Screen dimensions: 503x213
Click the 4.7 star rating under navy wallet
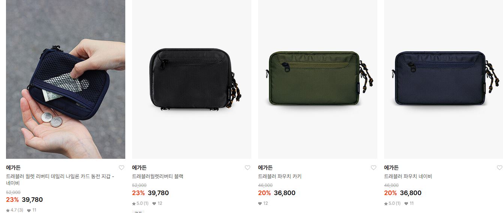tap(15, 210)
